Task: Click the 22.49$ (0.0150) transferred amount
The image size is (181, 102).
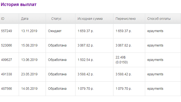Action: (x=122, y=60)
